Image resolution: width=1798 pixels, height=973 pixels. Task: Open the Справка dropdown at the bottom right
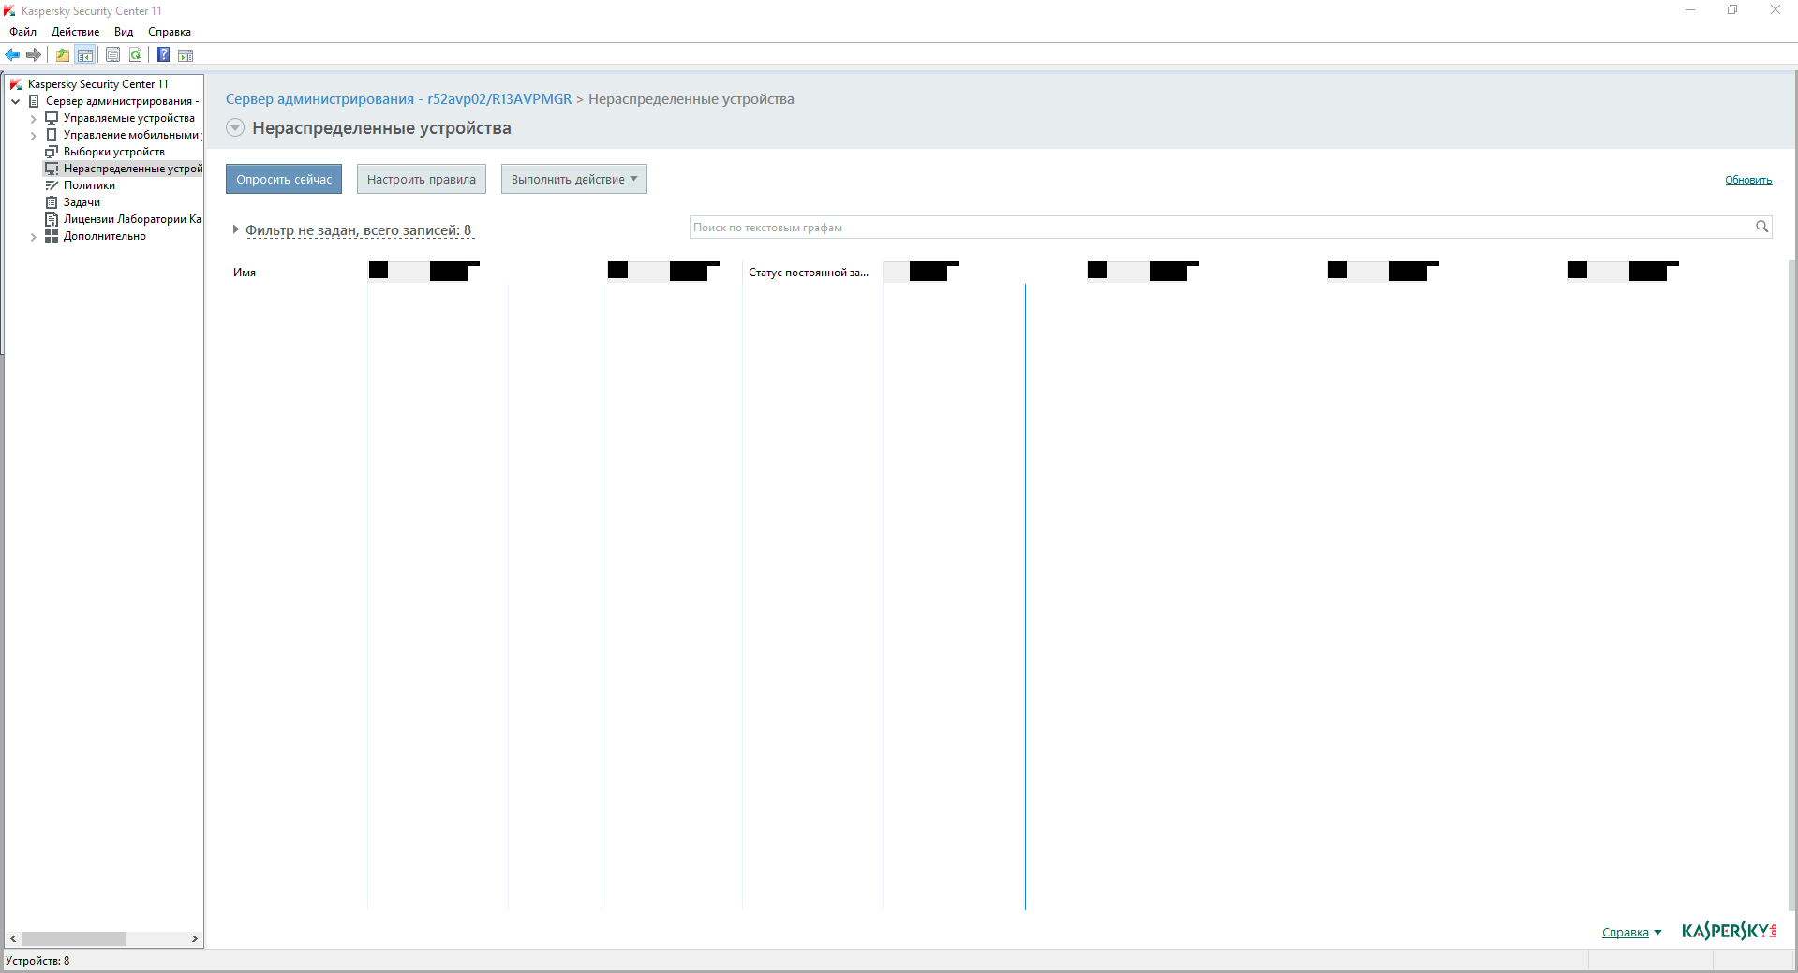[x=1632, y=933]
